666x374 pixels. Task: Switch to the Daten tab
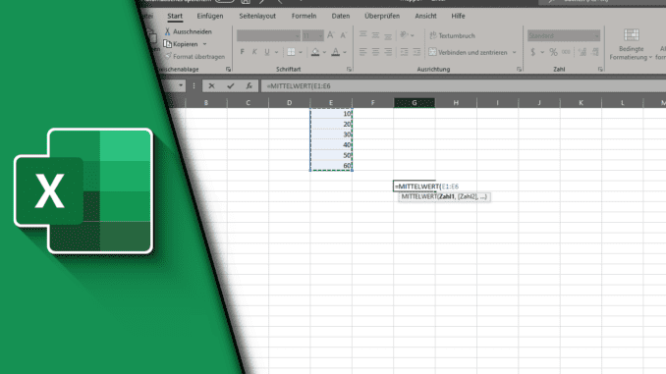tap(341, 16)
